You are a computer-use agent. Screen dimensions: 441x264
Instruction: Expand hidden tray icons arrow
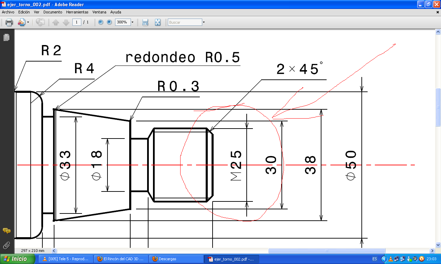click(x=384, y=259)
